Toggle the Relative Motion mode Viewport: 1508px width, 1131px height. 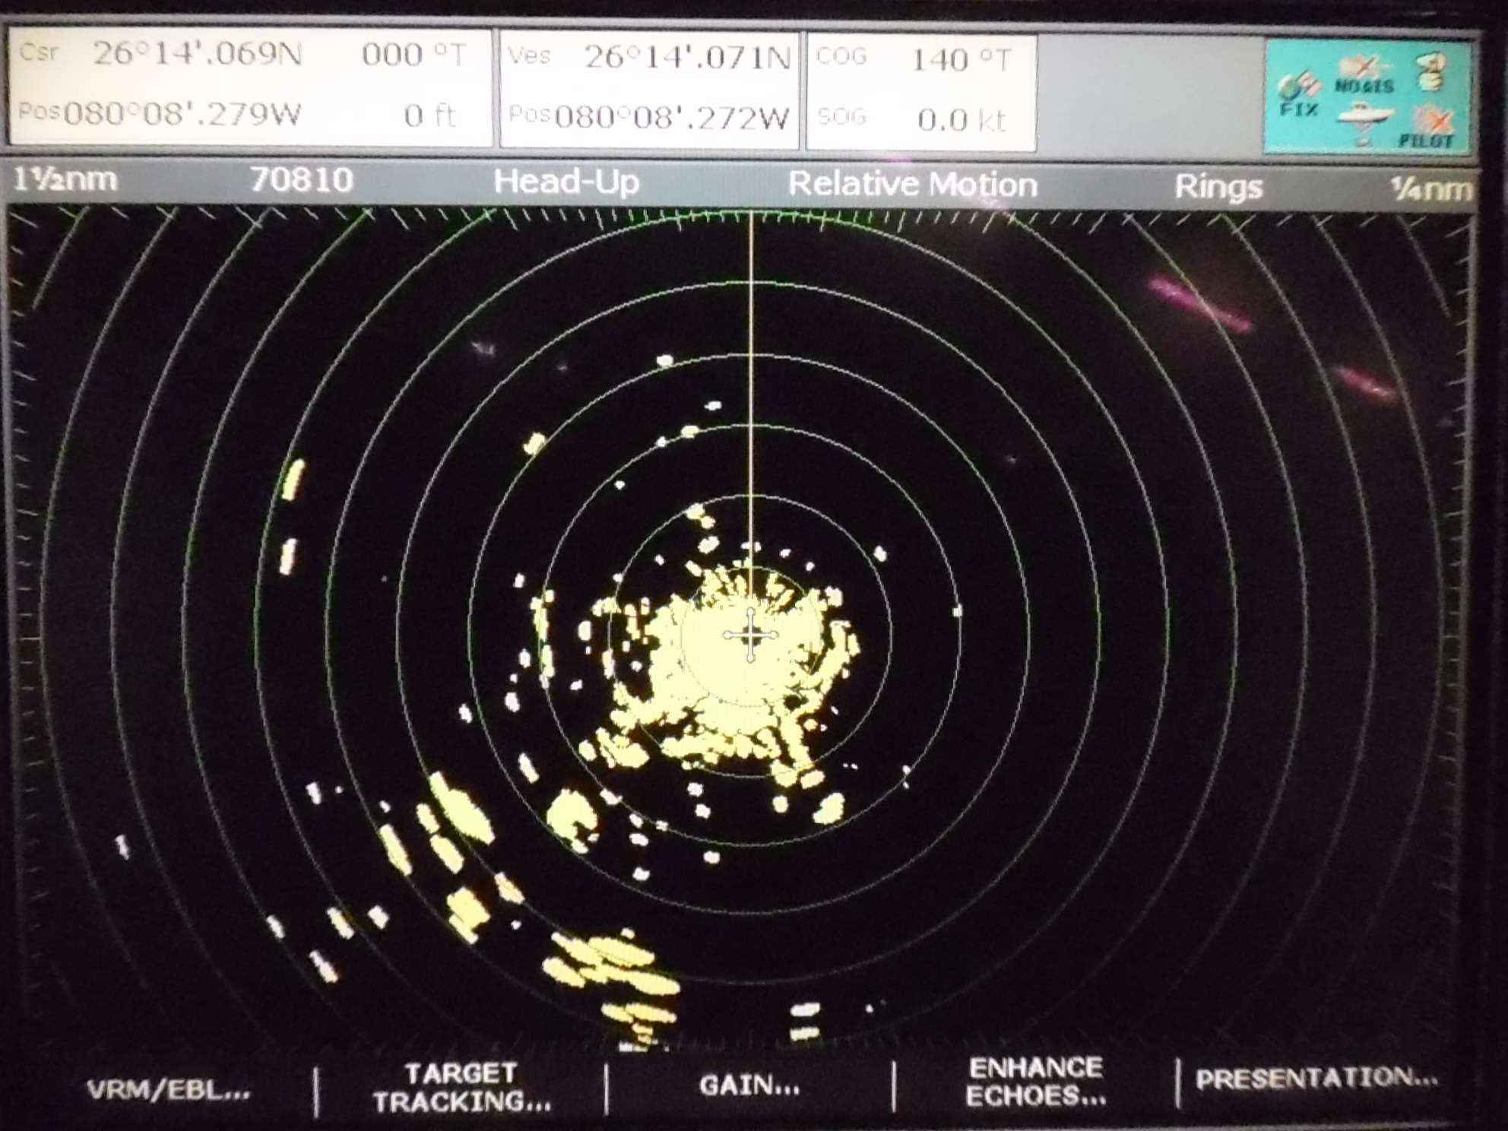coord(912,185)
